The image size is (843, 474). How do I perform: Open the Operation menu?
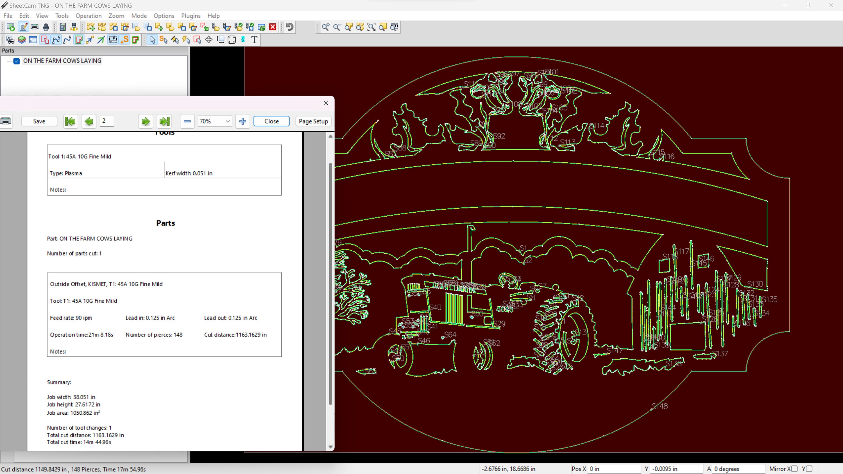pos(88,16)
